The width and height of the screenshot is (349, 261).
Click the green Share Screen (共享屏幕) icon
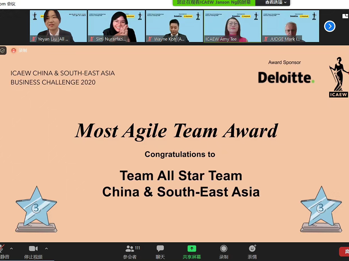[192, 248]
